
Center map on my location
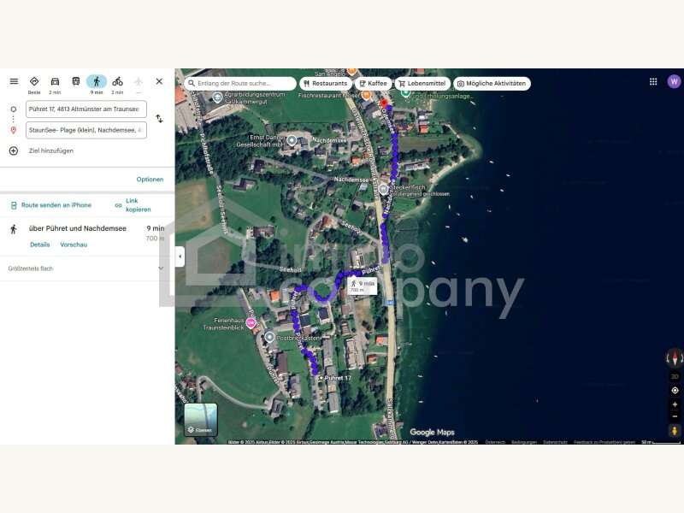pos(675,390)
